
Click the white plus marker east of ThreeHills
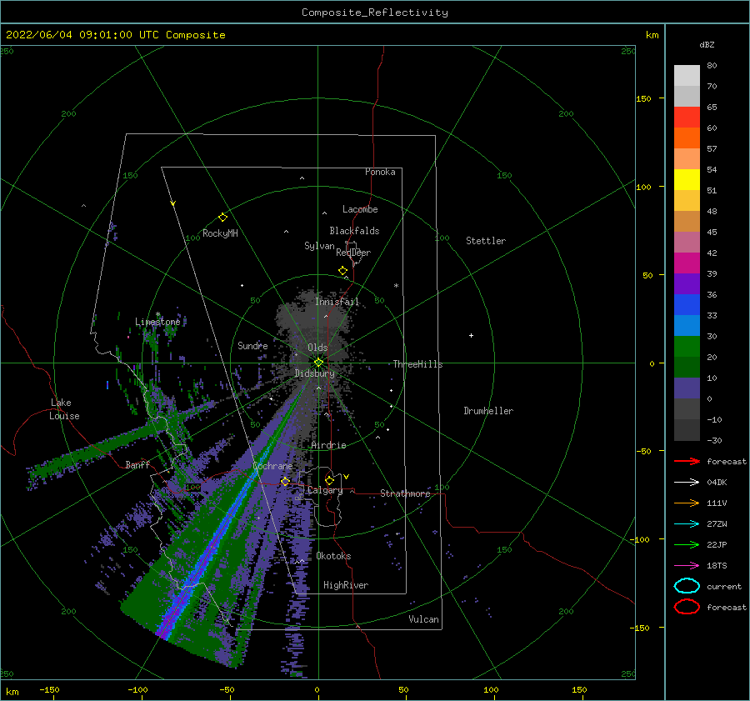471,335
